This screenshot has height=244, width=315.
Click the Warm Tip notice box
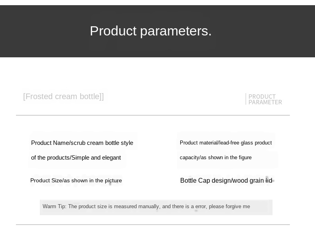(x=156, y=207)
